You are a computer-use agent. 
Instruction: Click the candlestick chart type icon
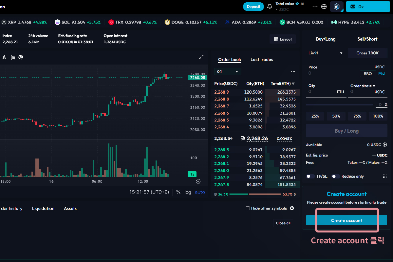[13, 57]
